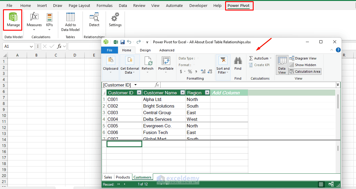Collapse the Power Pivot ribbon
356x189 pixels.
(332, 50)
